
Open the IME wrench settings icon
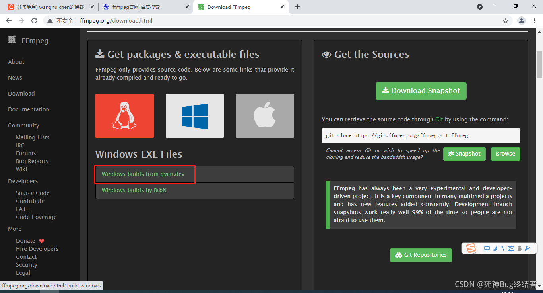click(x=527, y=248)
